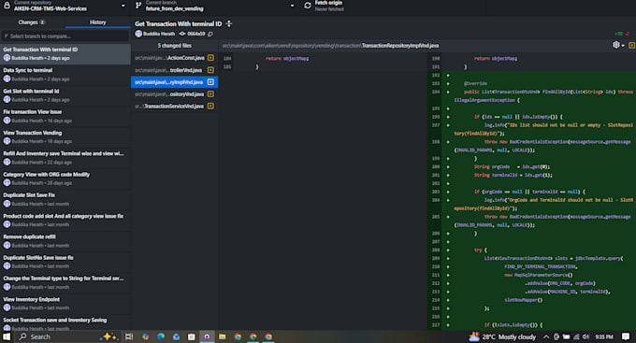Open changed file ActionConst.java
Image resolution: width=636 pixels, height=343 pixels.
tap(174, 58)
